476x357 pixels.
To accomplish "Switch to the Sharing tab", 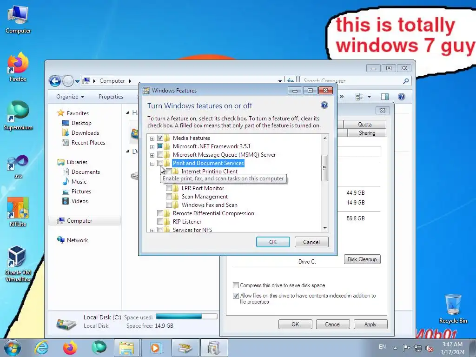I will [x=367, y=133].
